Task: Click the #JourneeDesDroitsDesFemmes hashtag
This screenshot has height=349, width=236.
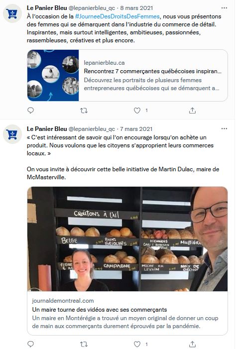Action: (118, 16)
